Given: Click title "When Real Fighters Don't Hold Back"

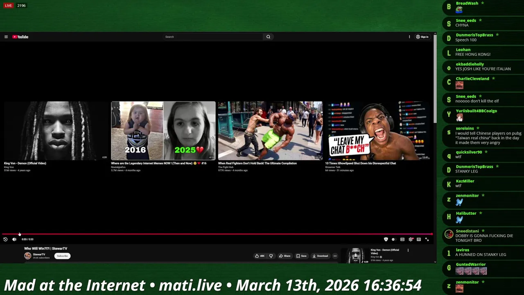Looking at the screenshot, I should point(257,163).
